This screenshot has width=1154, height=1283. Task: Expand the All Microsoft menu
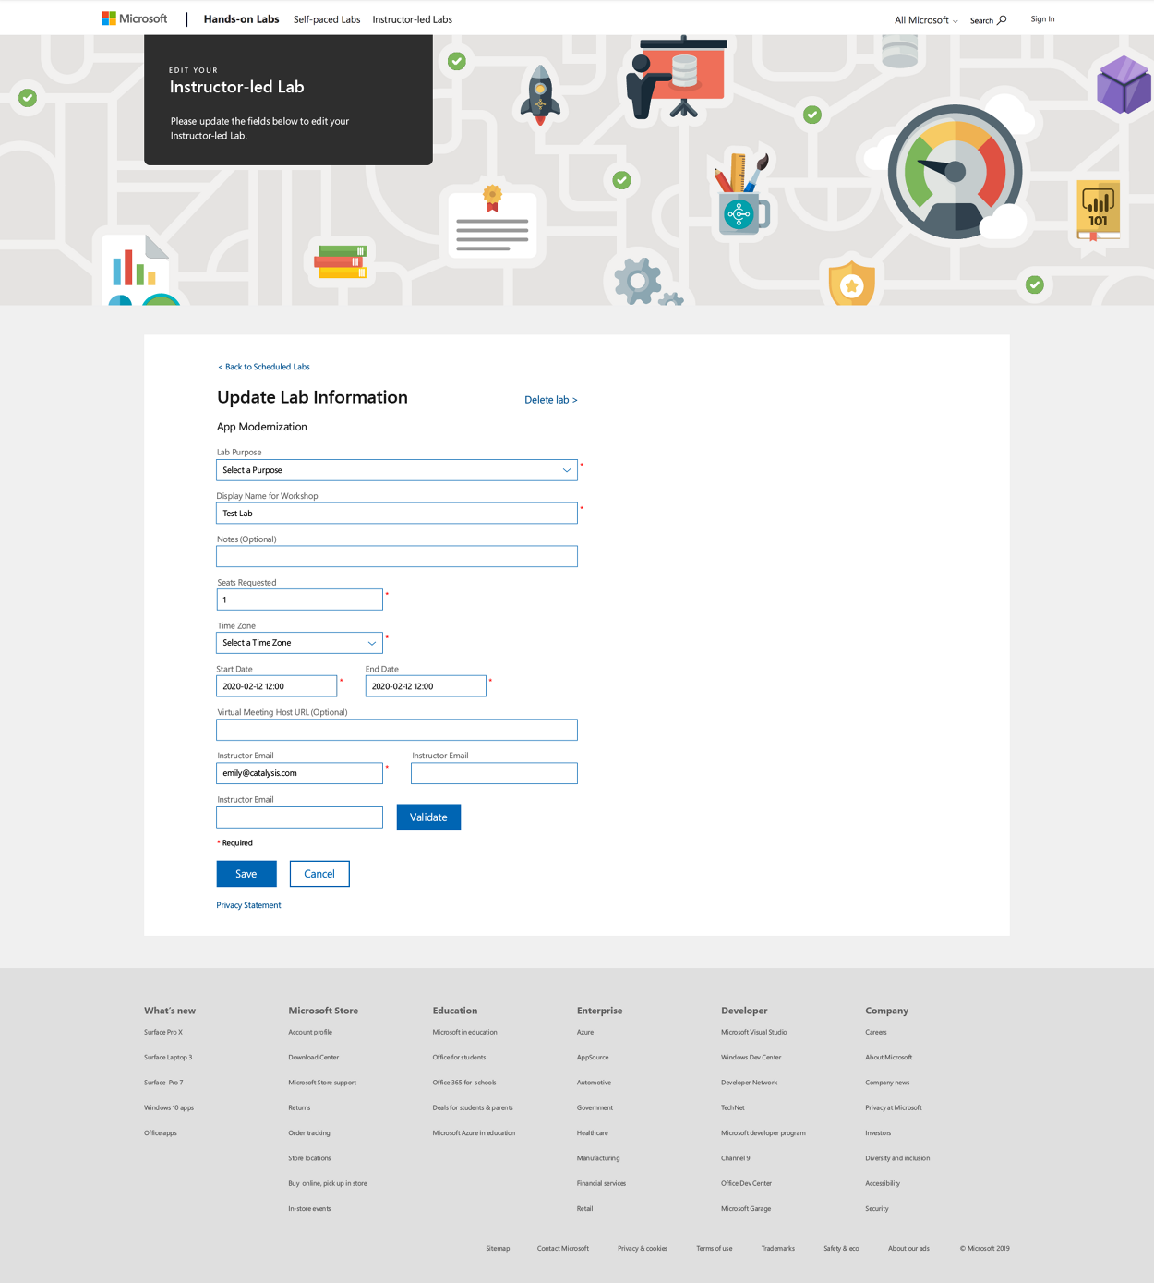[x=926, y=20]
